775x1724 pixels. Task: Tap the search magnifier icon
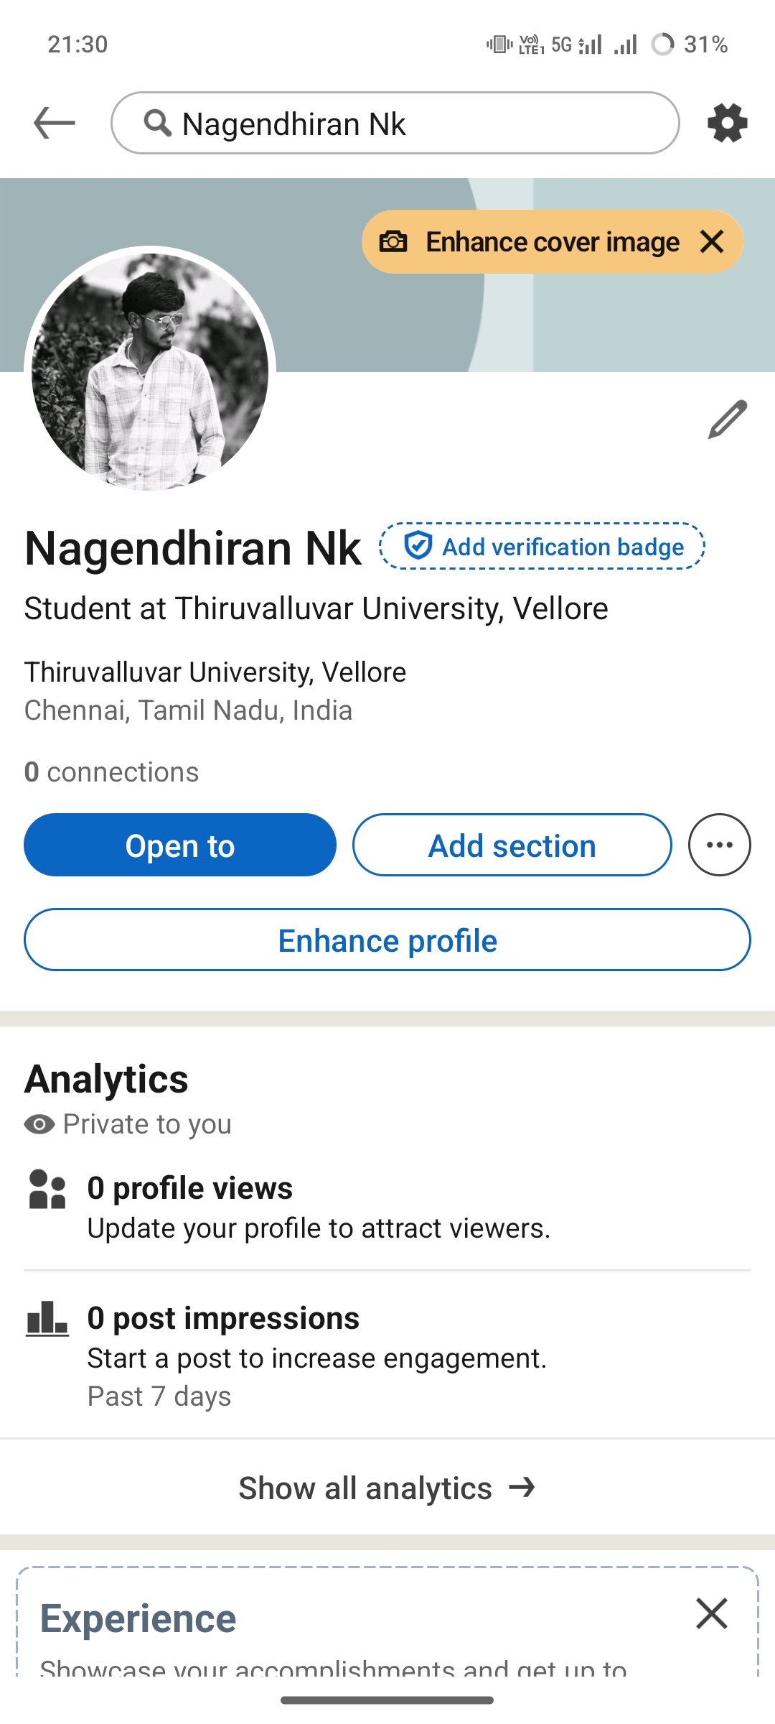[x=157, y=123]
